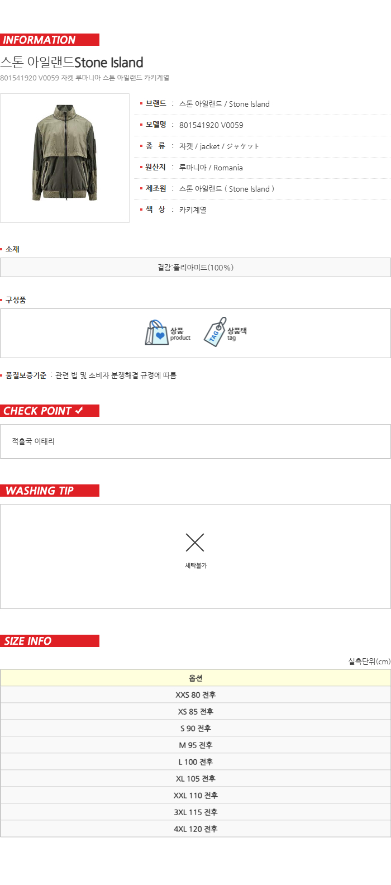The image size is (391, 885).
Task: Select size option XS 85
Action: (x=195, y=711)
